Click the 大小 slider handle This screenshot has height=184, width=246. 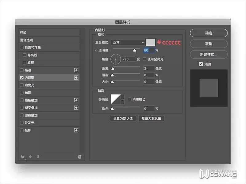112,82
